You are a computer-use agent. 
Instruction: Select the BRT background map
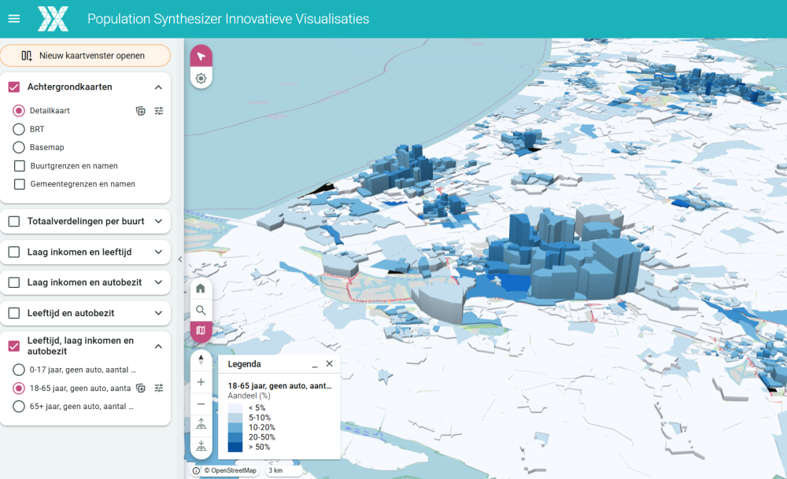19,129
